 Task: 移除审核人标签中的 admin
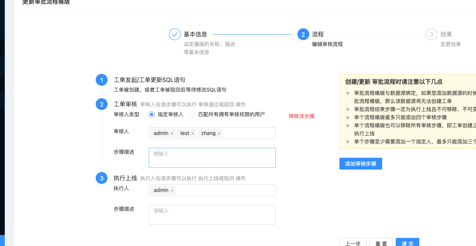172,133
